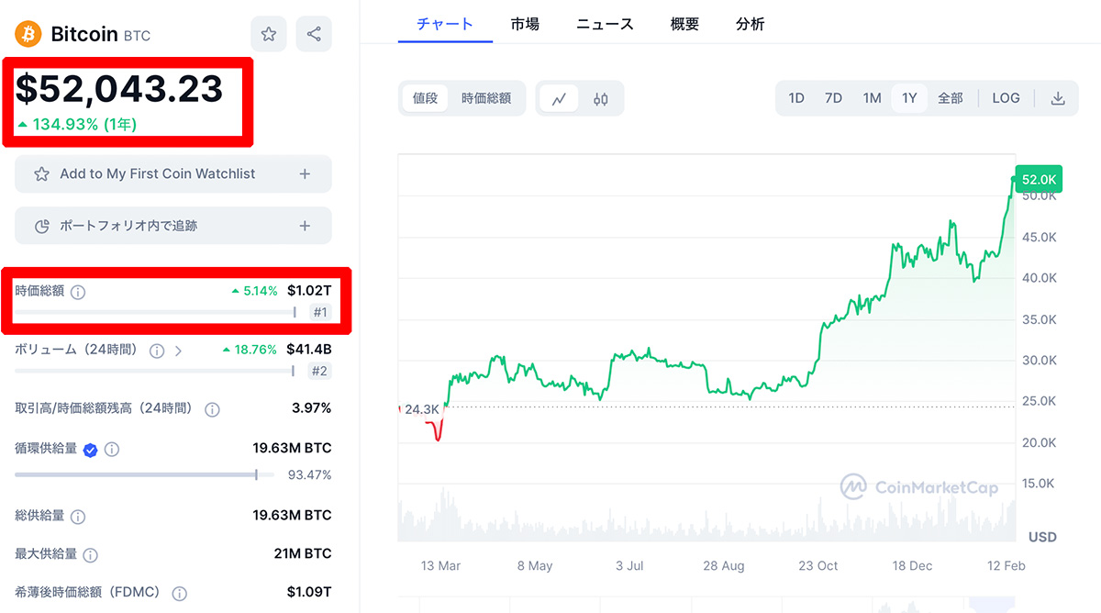
Task: Open info icon next to 最大供給量
Action: click(x=91, y=555)
